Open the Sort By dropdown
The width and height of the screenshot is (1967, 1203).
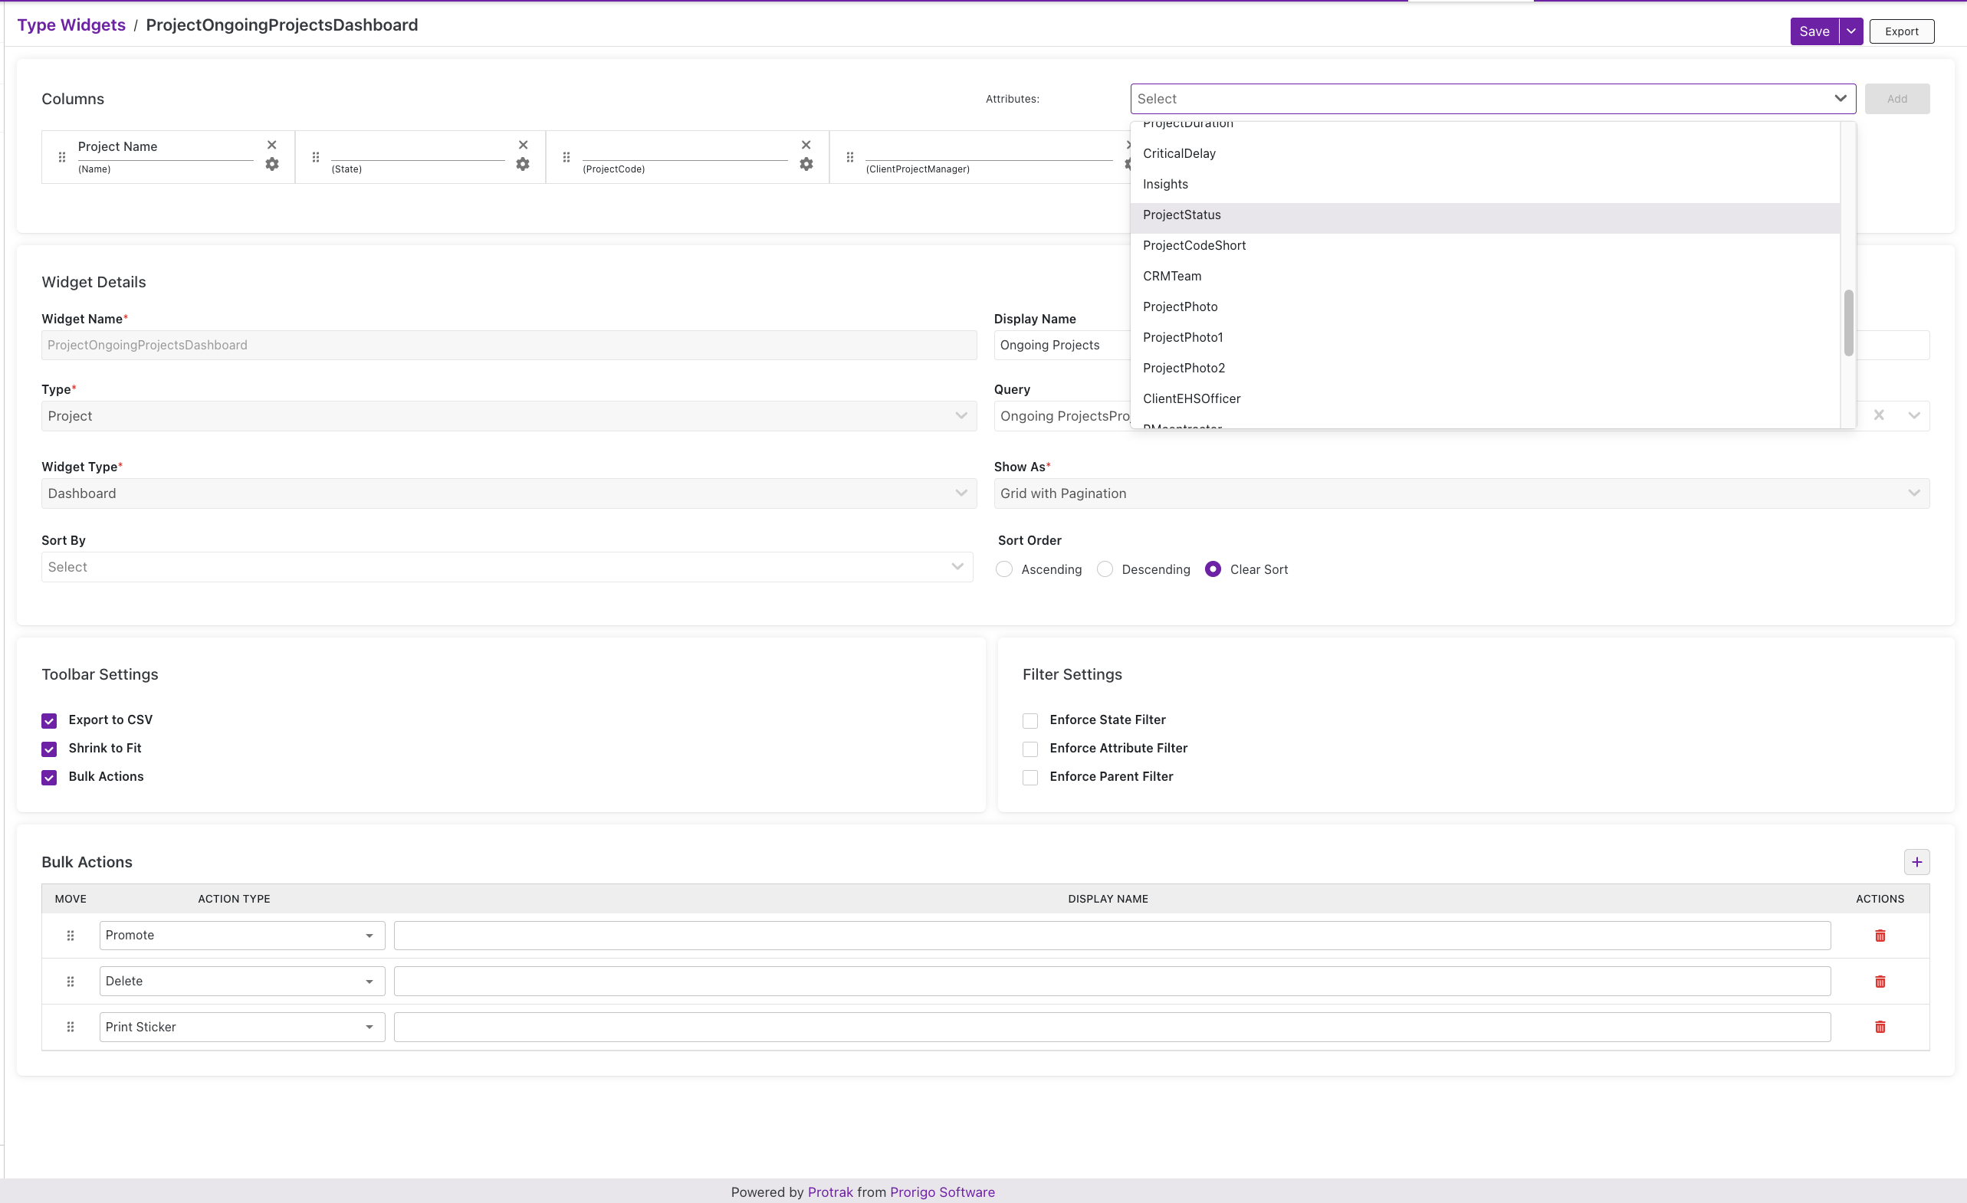click(507, 566)
